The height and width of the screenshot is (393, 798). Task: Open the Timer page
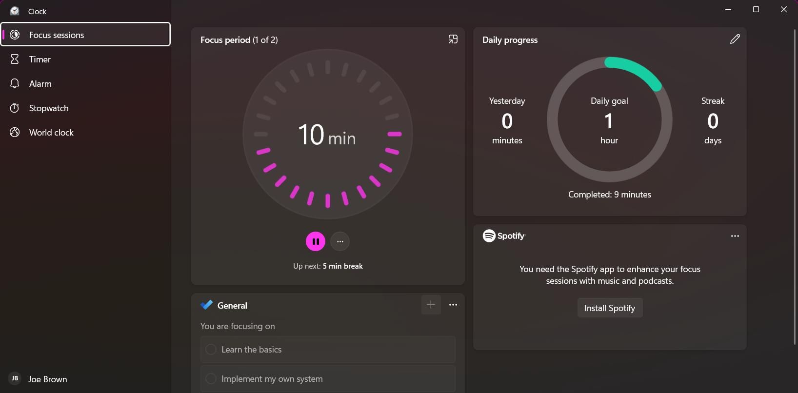tap(40, 59)
